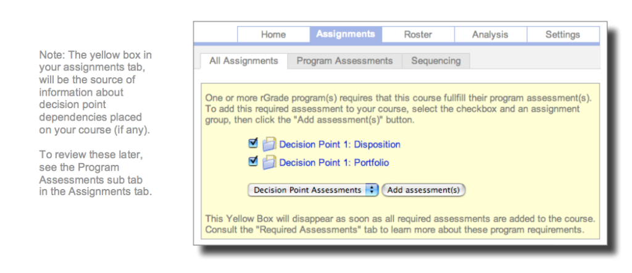This screenshot has width=632, height=273.
Task: Show the All Assignments sub tab
Action: [243, 61]
